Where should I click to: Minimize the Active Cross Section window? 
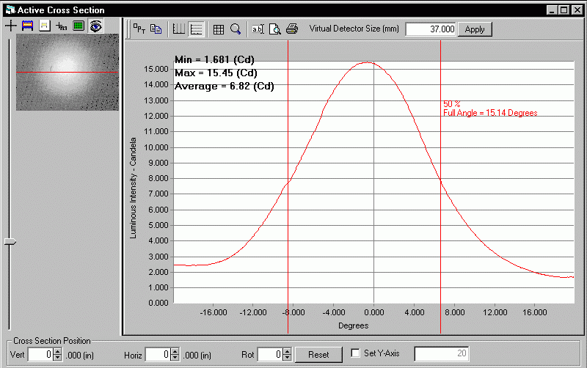tap(552, 10)
